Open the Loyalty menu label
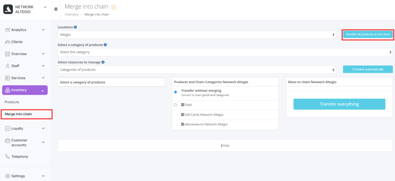The height and width of the screenshot is (181, 395). click(x=17, y=129)
